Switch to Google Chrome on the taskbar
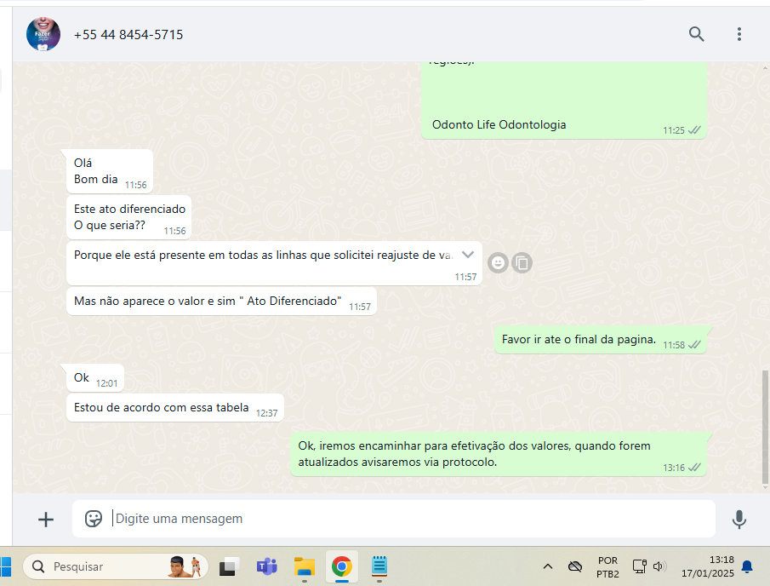Viewport: 770px width, 586px height. (x=342, y=566)
